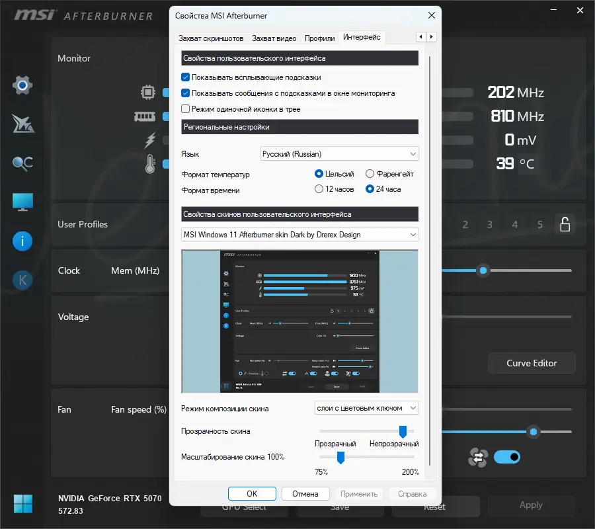Click the profile lock icon

pyautogui.click(x=565, y=224)
